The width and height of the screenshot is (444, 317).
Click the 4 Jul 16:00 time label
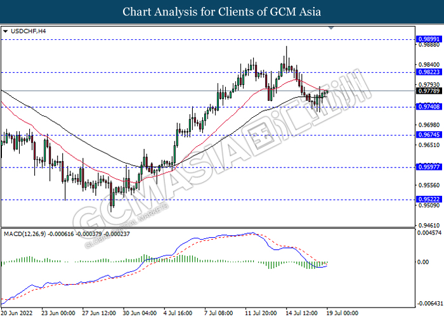[x=178, y=313]
